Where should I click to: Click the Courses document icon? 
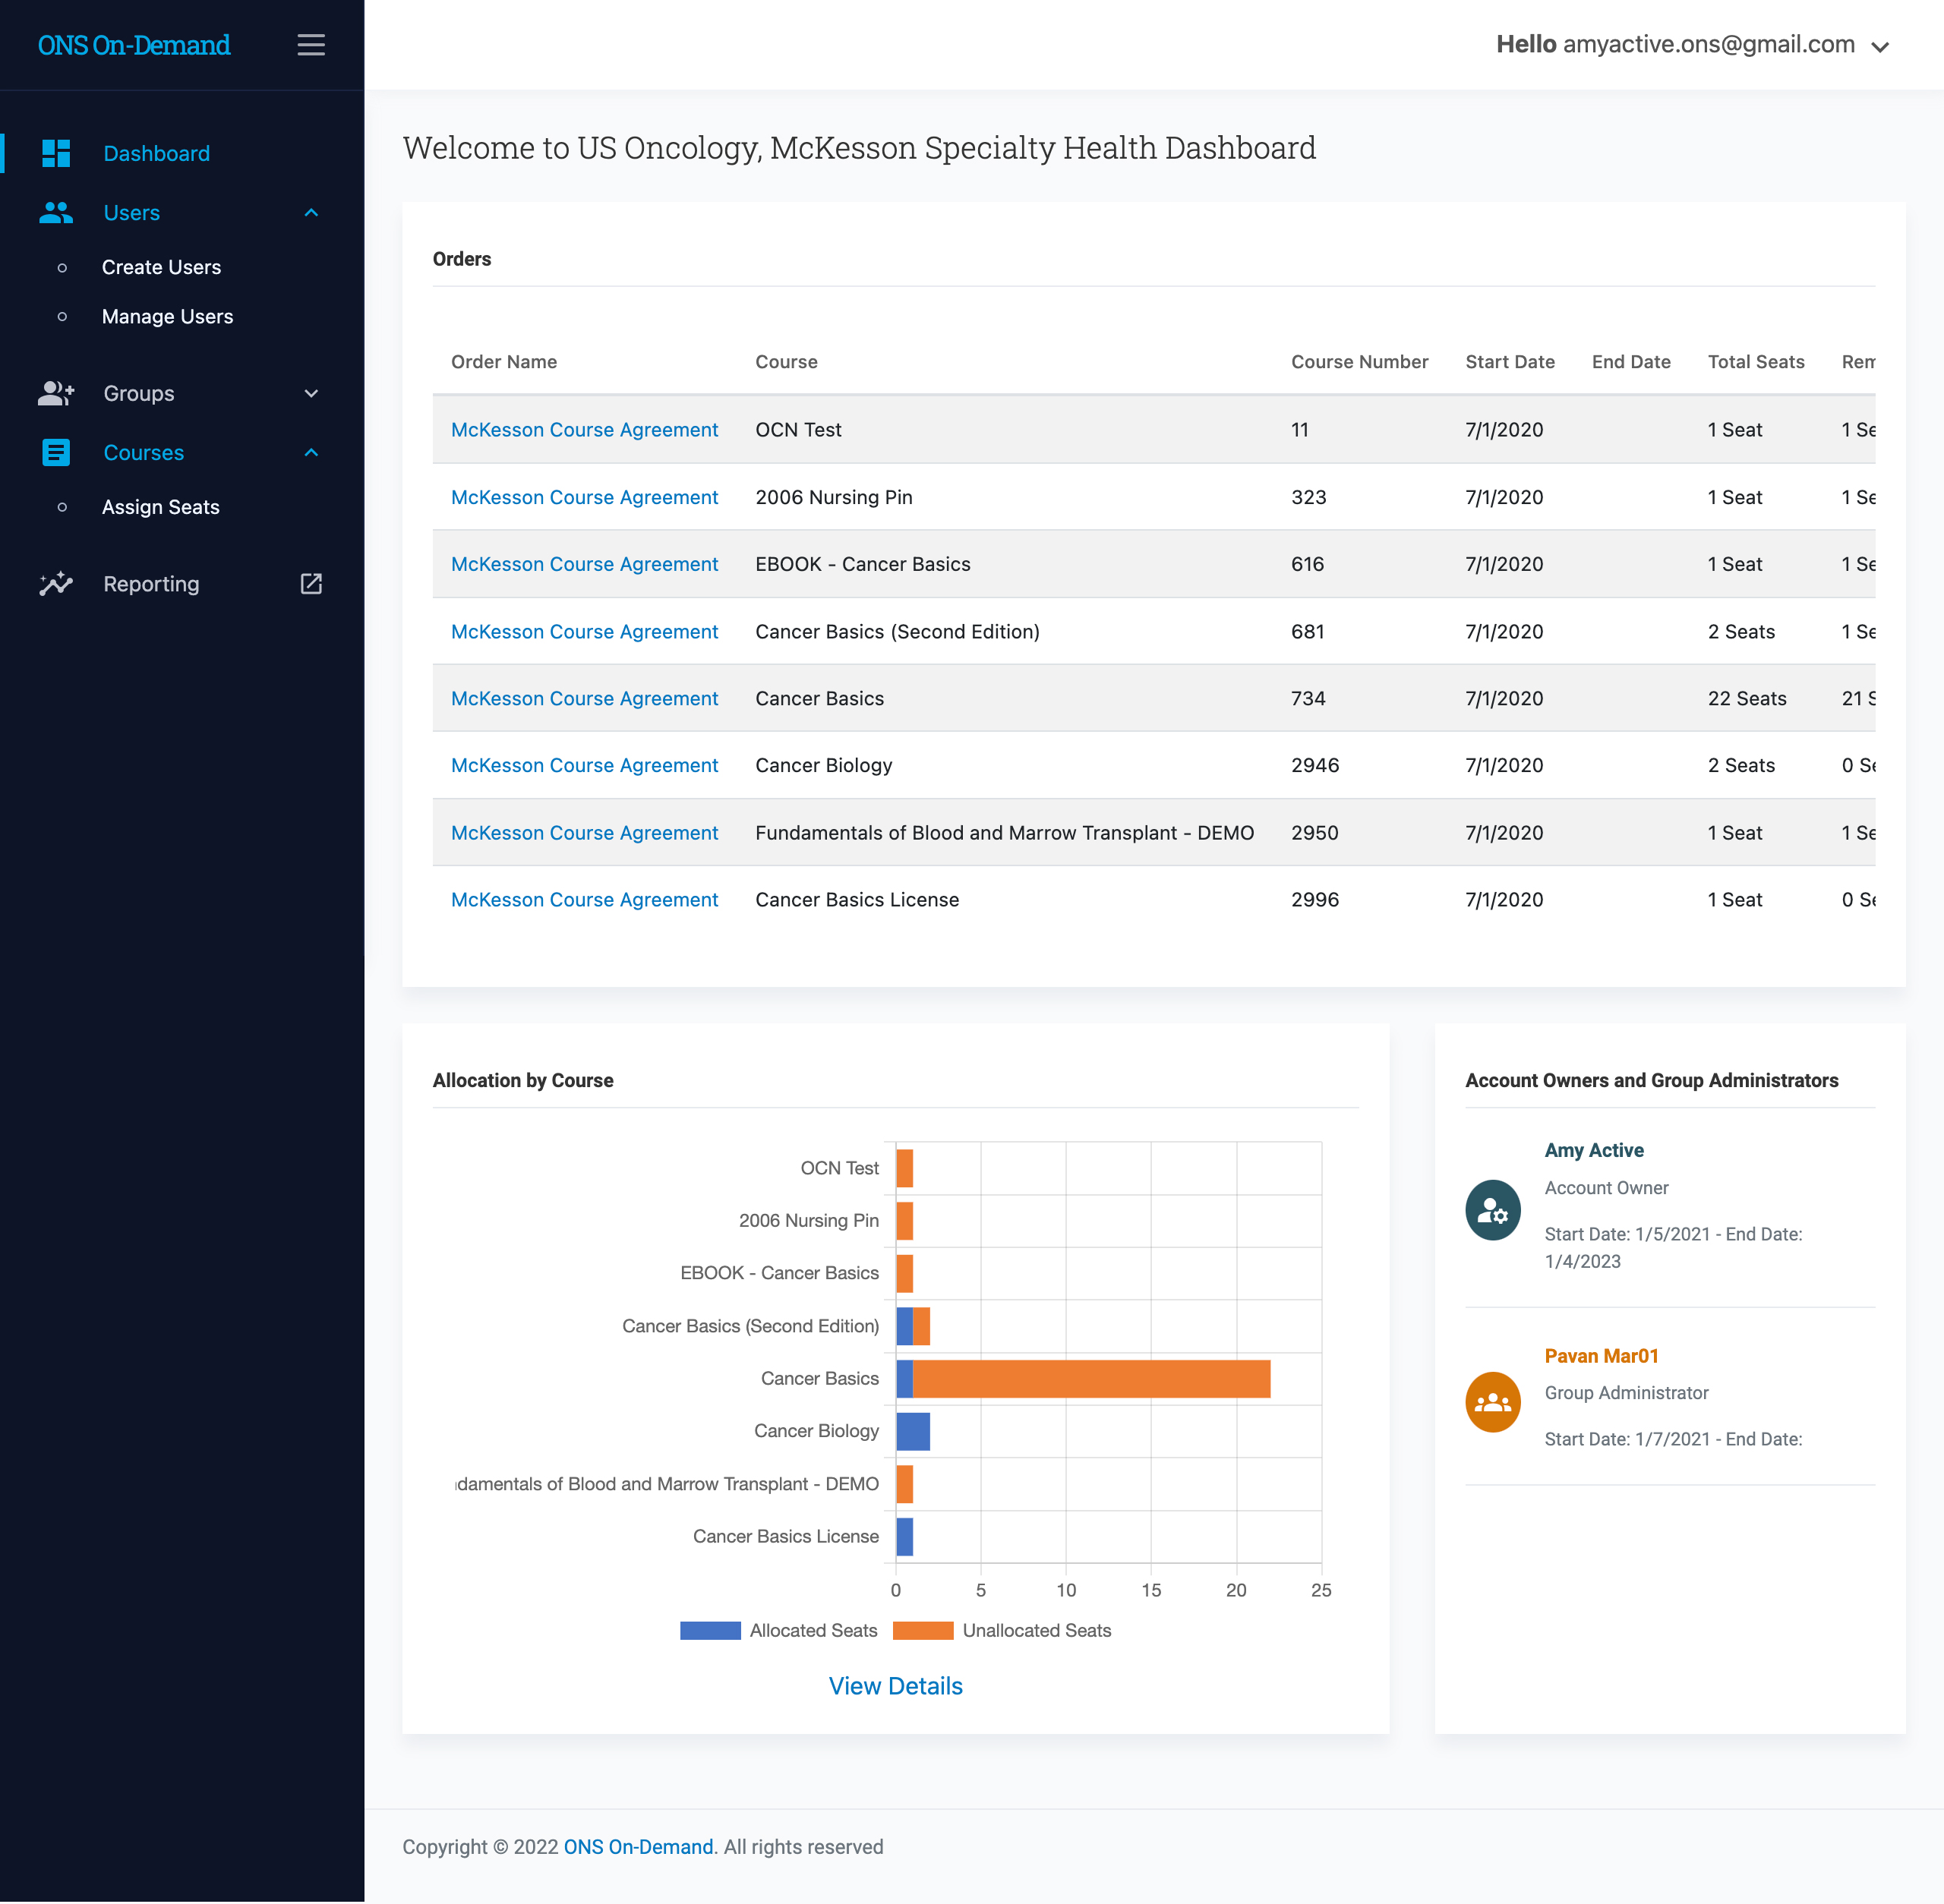(x=56, y=453)
